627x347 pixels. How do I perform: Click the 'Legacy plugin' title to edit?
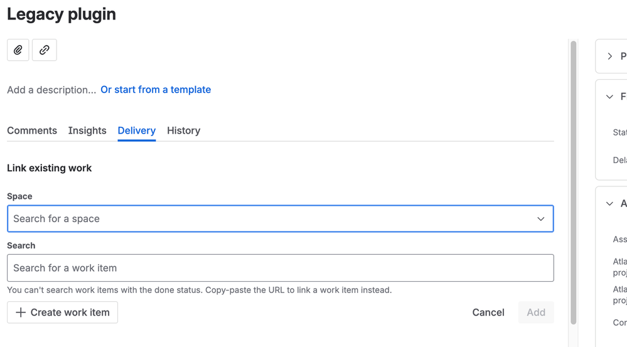[x=62, y=14]
